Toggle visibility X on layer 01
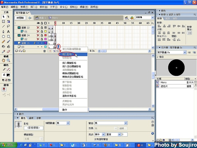This screenshot has width=197, height=148. point(38,32)
